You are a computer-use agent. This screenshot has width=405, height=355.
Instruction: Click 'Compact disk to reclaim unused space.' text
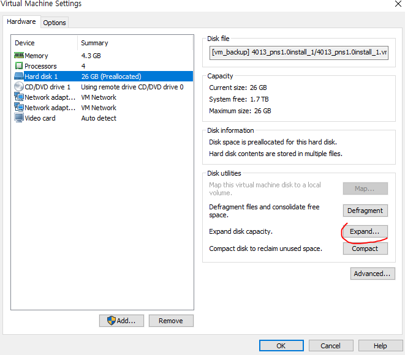[265, 248]
